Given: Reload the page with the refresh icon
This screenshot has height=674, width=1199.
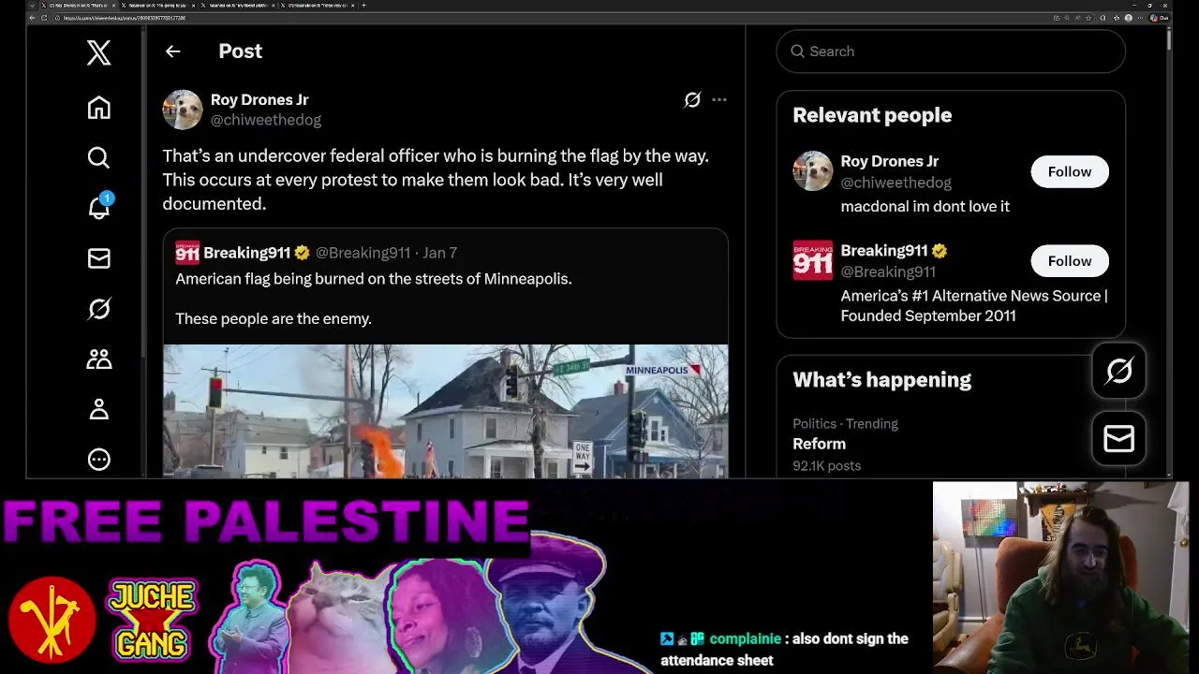Looking at the screenshot, I should point(44,18).
